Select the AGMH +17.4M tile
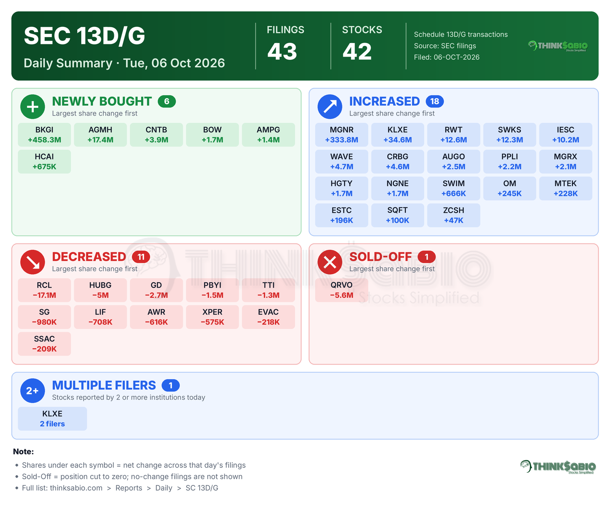Screen dimensions: 610x511 pos(100,135)
